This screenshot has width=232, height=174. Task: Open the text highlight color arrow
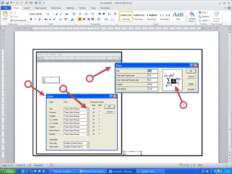pyautogui.click(x=69, y=19)
